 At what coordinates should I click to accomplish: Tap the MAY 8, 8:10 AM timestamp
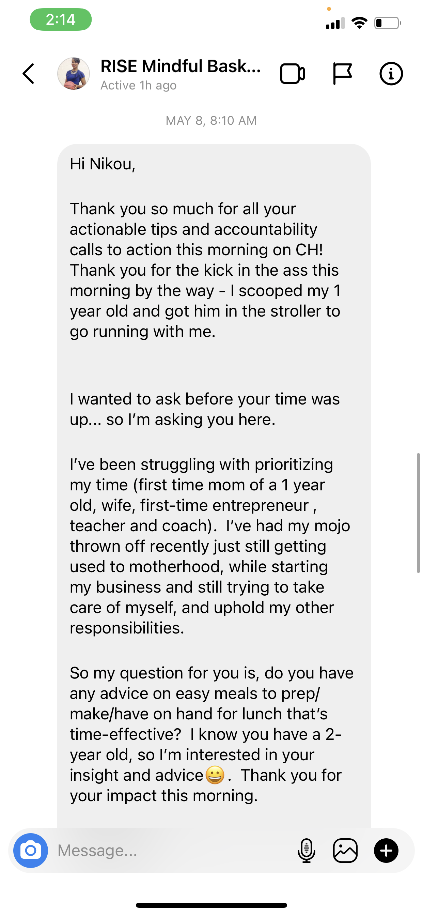[x=211, y=121]
